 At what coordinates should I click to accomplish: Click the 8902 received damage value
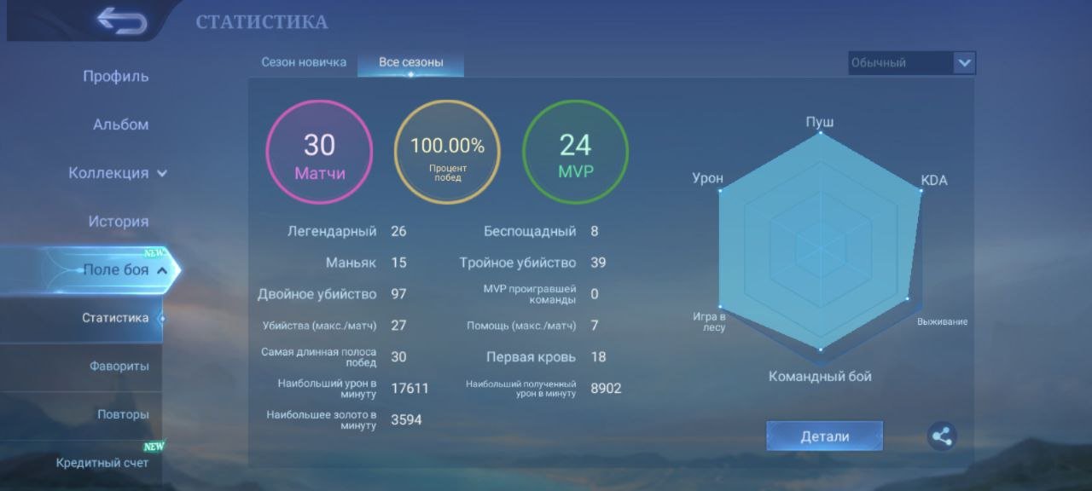(606, 389)
